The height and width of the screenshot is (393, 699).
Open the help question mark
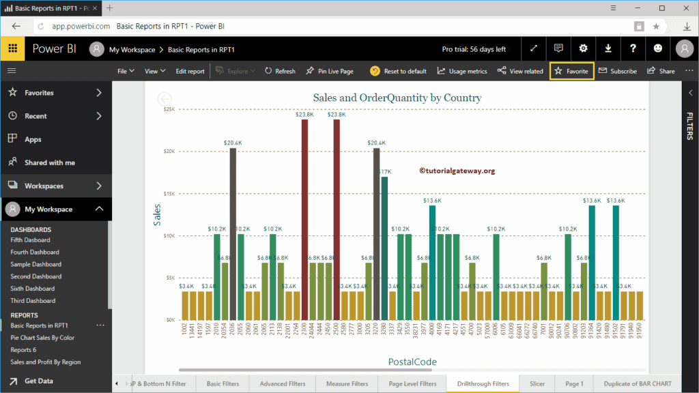pyautogui.click(x=632, y=49)
